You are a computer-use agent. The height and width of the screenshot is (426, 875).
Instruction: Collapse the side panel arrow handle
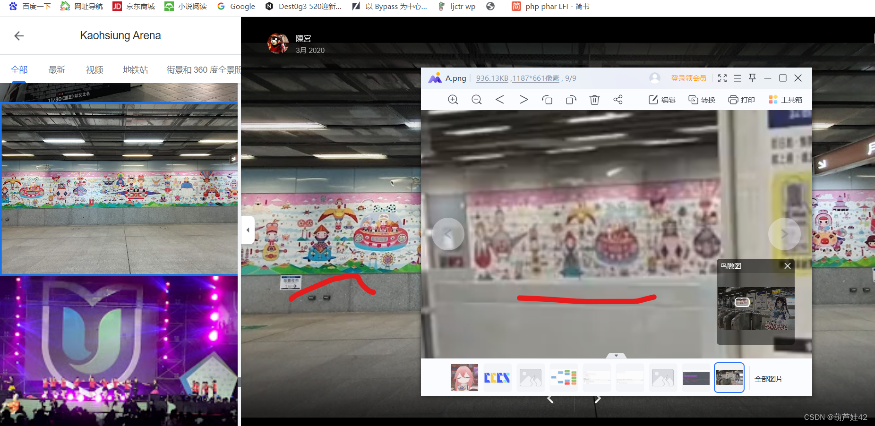(x=248, y=230)
